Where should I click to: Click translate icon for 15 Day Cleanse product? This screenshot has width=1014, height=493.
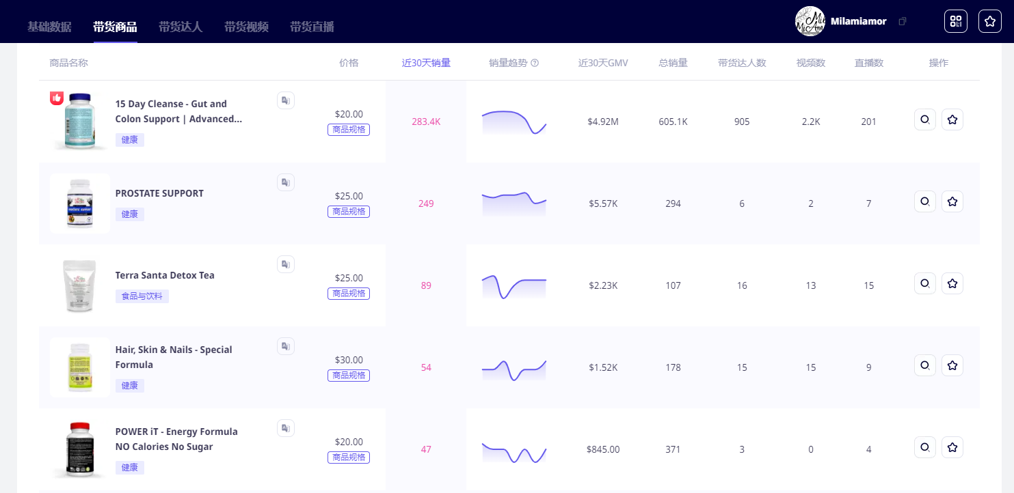pos(286,100)
